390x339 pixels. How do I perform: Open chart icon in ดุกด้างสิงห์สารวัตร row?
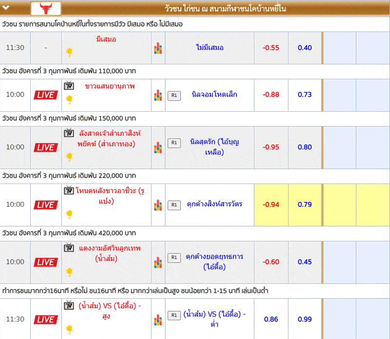tap(157, 205)
